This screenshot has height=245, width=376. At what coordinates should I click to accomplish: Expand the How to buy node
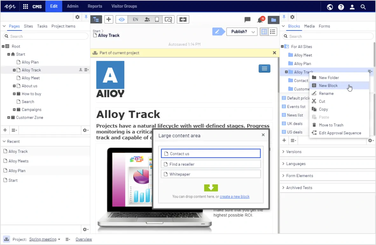[x=14, y=94]
